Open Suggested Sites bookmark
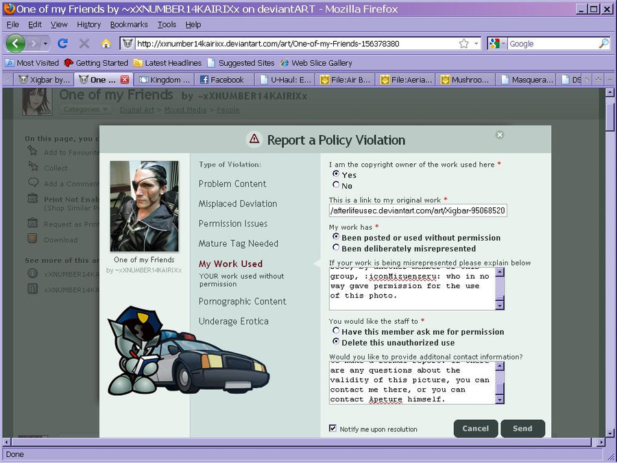 pyautogui.click(x=241, y=62)
